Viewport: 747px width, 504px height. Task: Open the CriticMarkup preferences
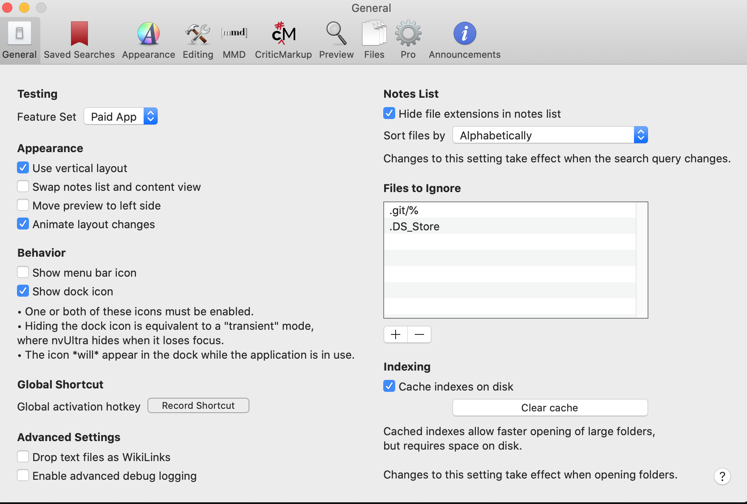[x=283, y=34]
